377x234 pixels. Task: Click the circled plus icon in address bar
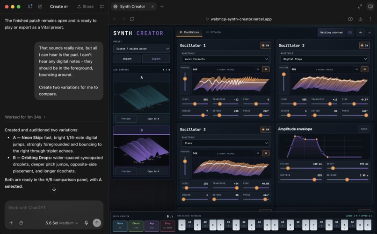click(350, 19)
